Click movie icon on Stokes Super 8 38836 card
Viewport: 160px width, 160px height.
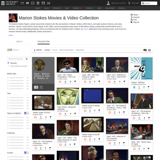pos(85,111)
